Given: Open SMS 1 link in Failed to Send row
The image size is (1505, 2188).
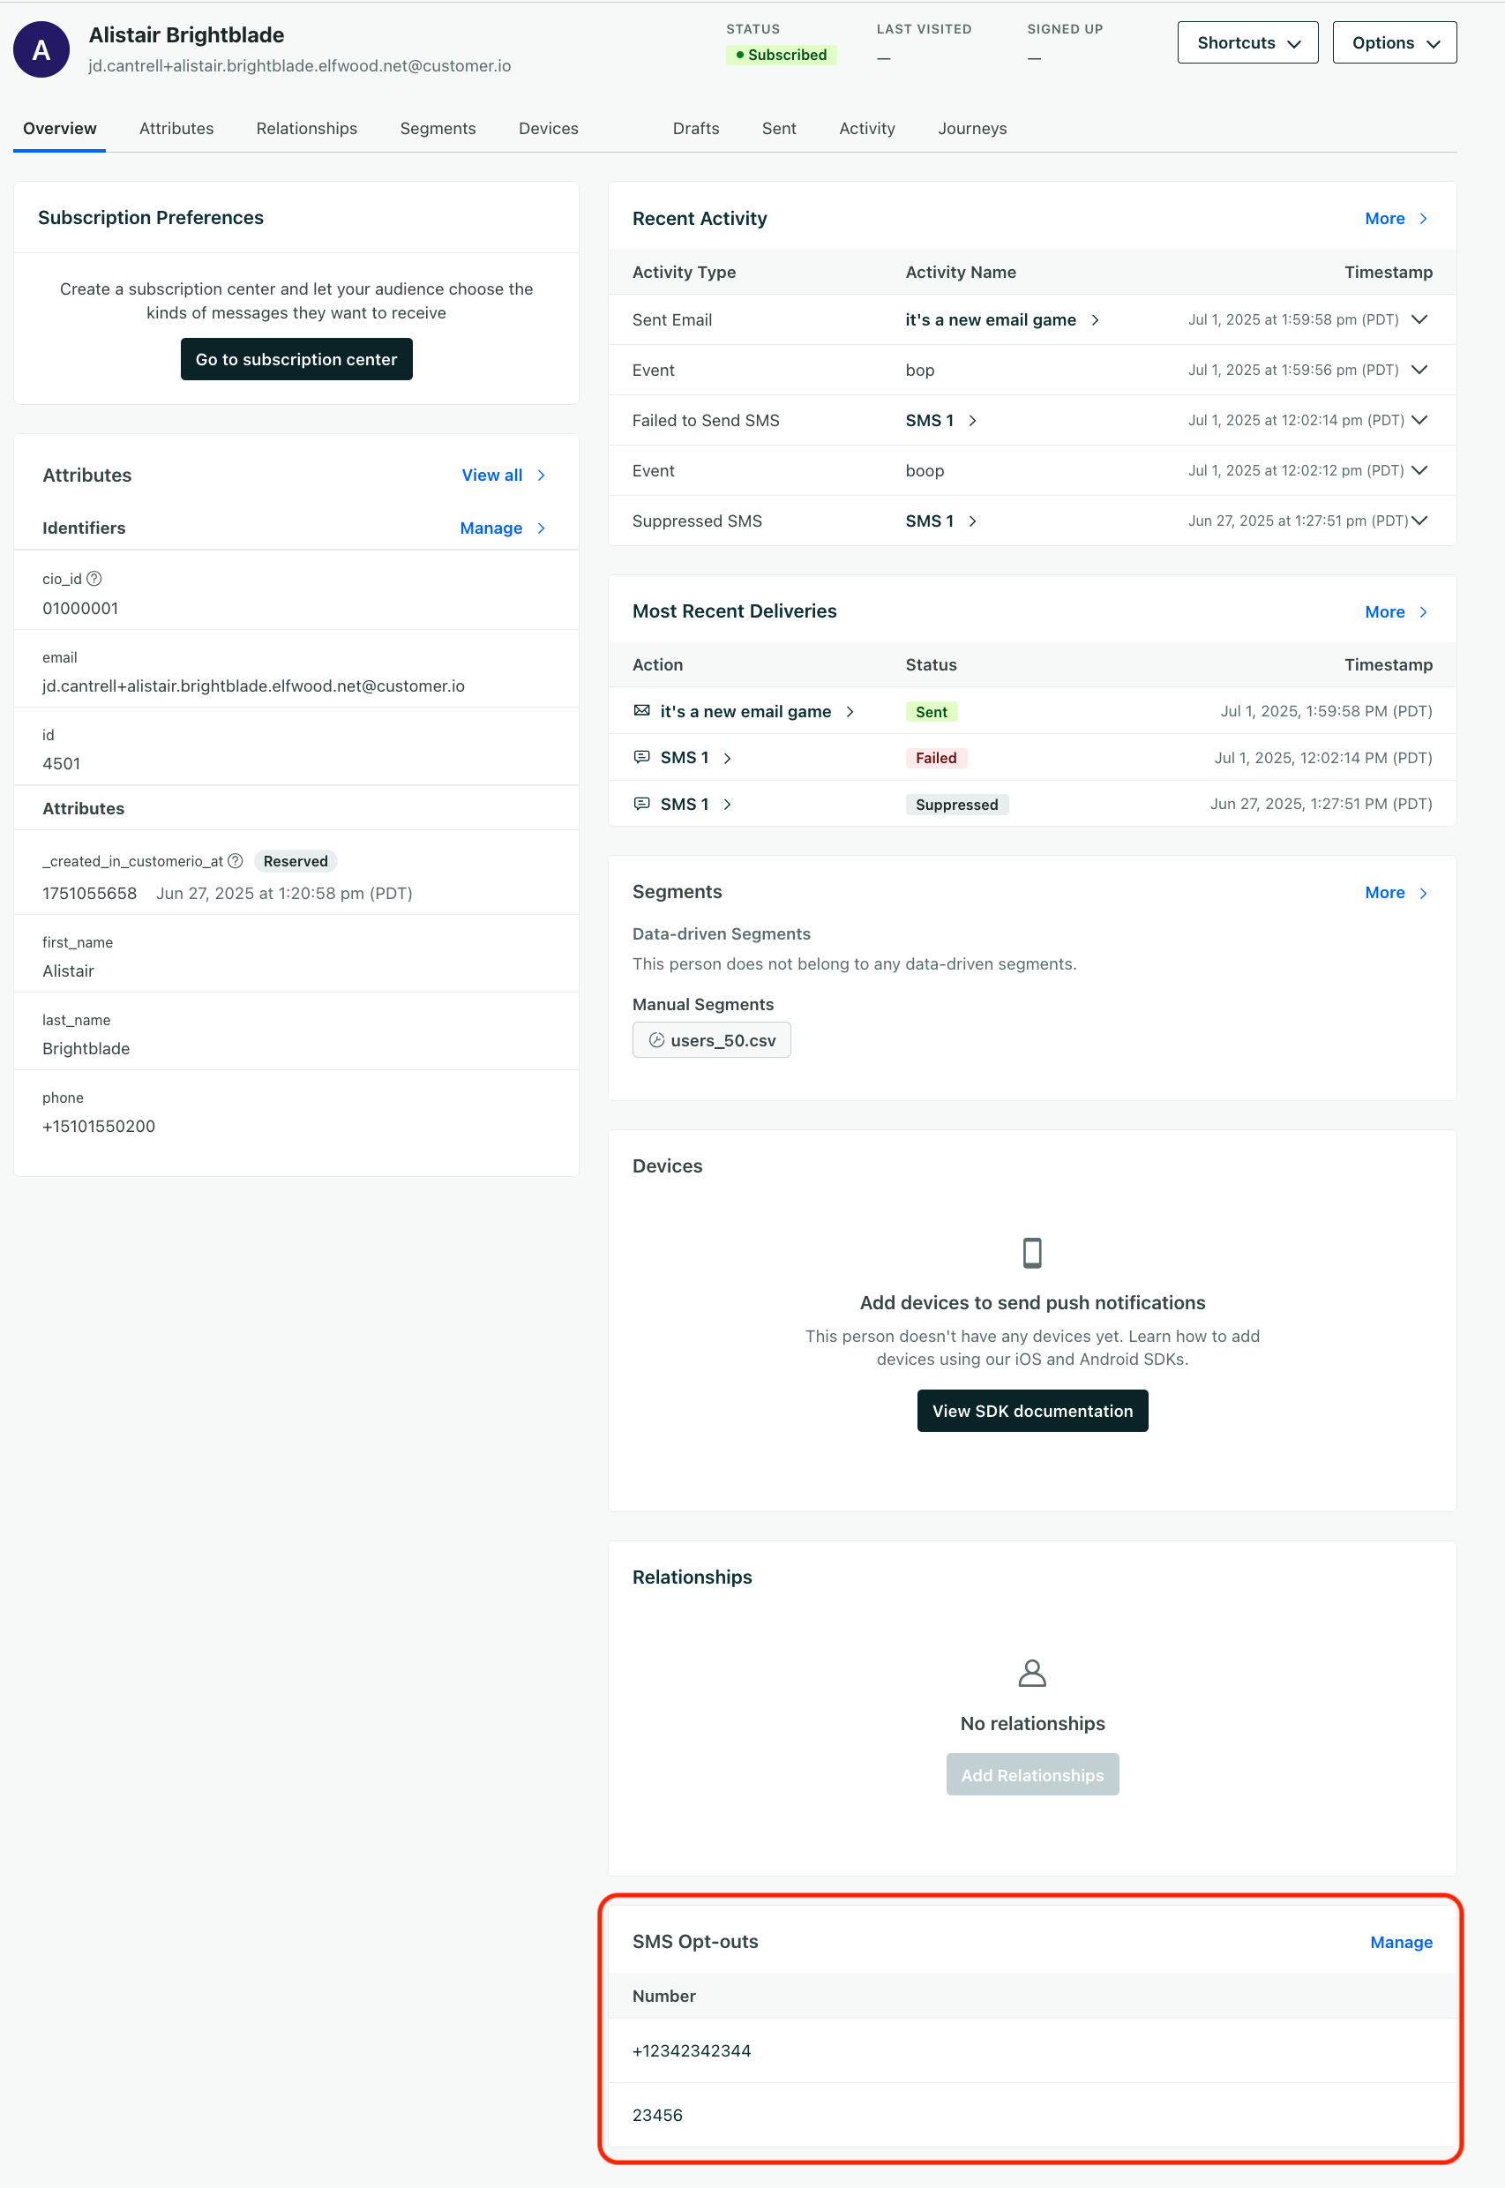Looking at the screenshot, I should click(930, 421).
